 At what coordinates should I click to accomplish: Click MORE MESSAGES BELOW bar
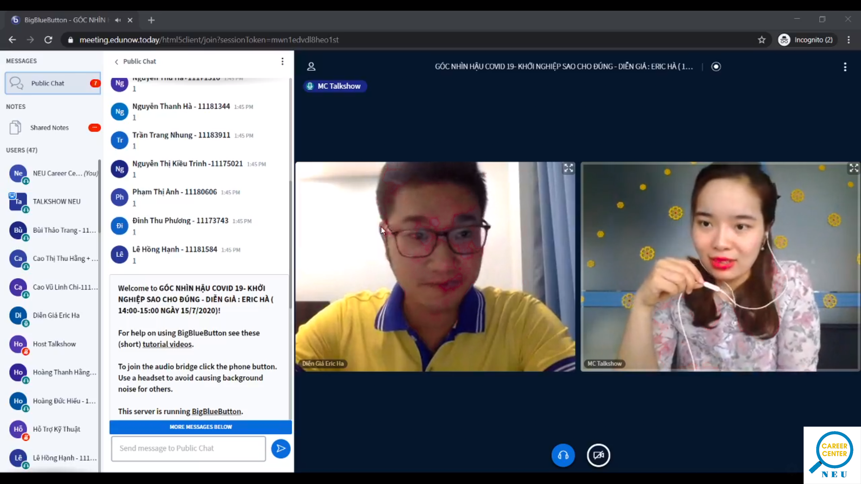coord(200,427)
